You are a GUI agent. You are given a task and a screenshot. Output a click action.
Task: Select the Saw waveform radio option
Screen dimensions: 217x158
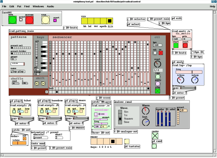tap(120, 122)
